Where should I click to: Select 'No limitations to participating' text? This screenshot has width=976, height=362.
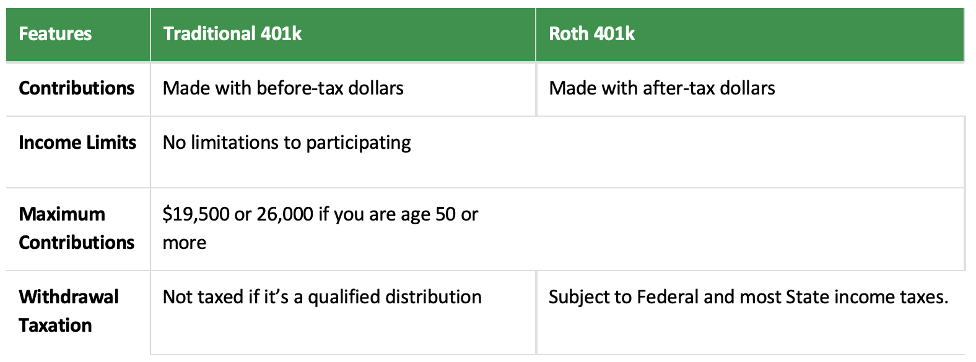(287, 143)
